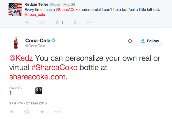View the user who favorited the reply
Image resolution: width=172 pixels, height=119 pixels.
click(x=39, y=90)
